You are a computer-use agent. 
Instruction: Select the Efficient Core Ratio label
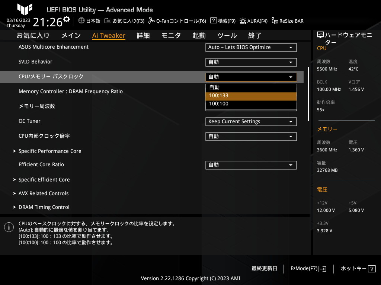coord(41,164)
